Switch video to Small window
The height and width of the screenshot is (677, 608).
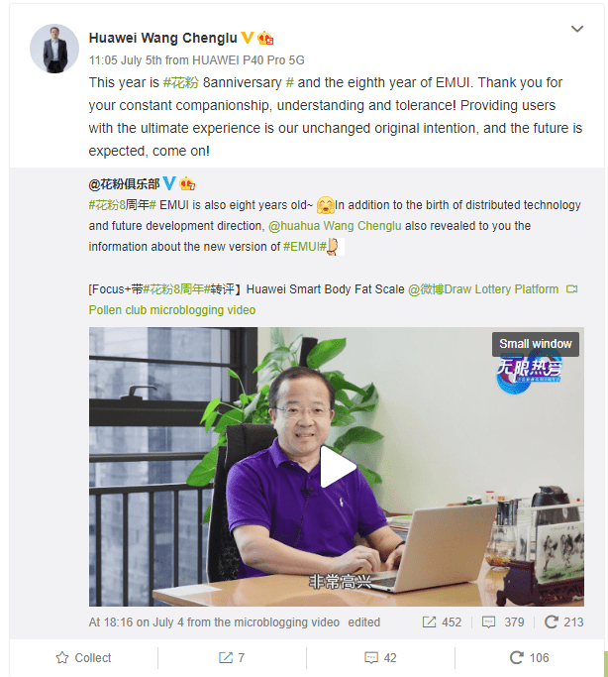coord(536,344)
